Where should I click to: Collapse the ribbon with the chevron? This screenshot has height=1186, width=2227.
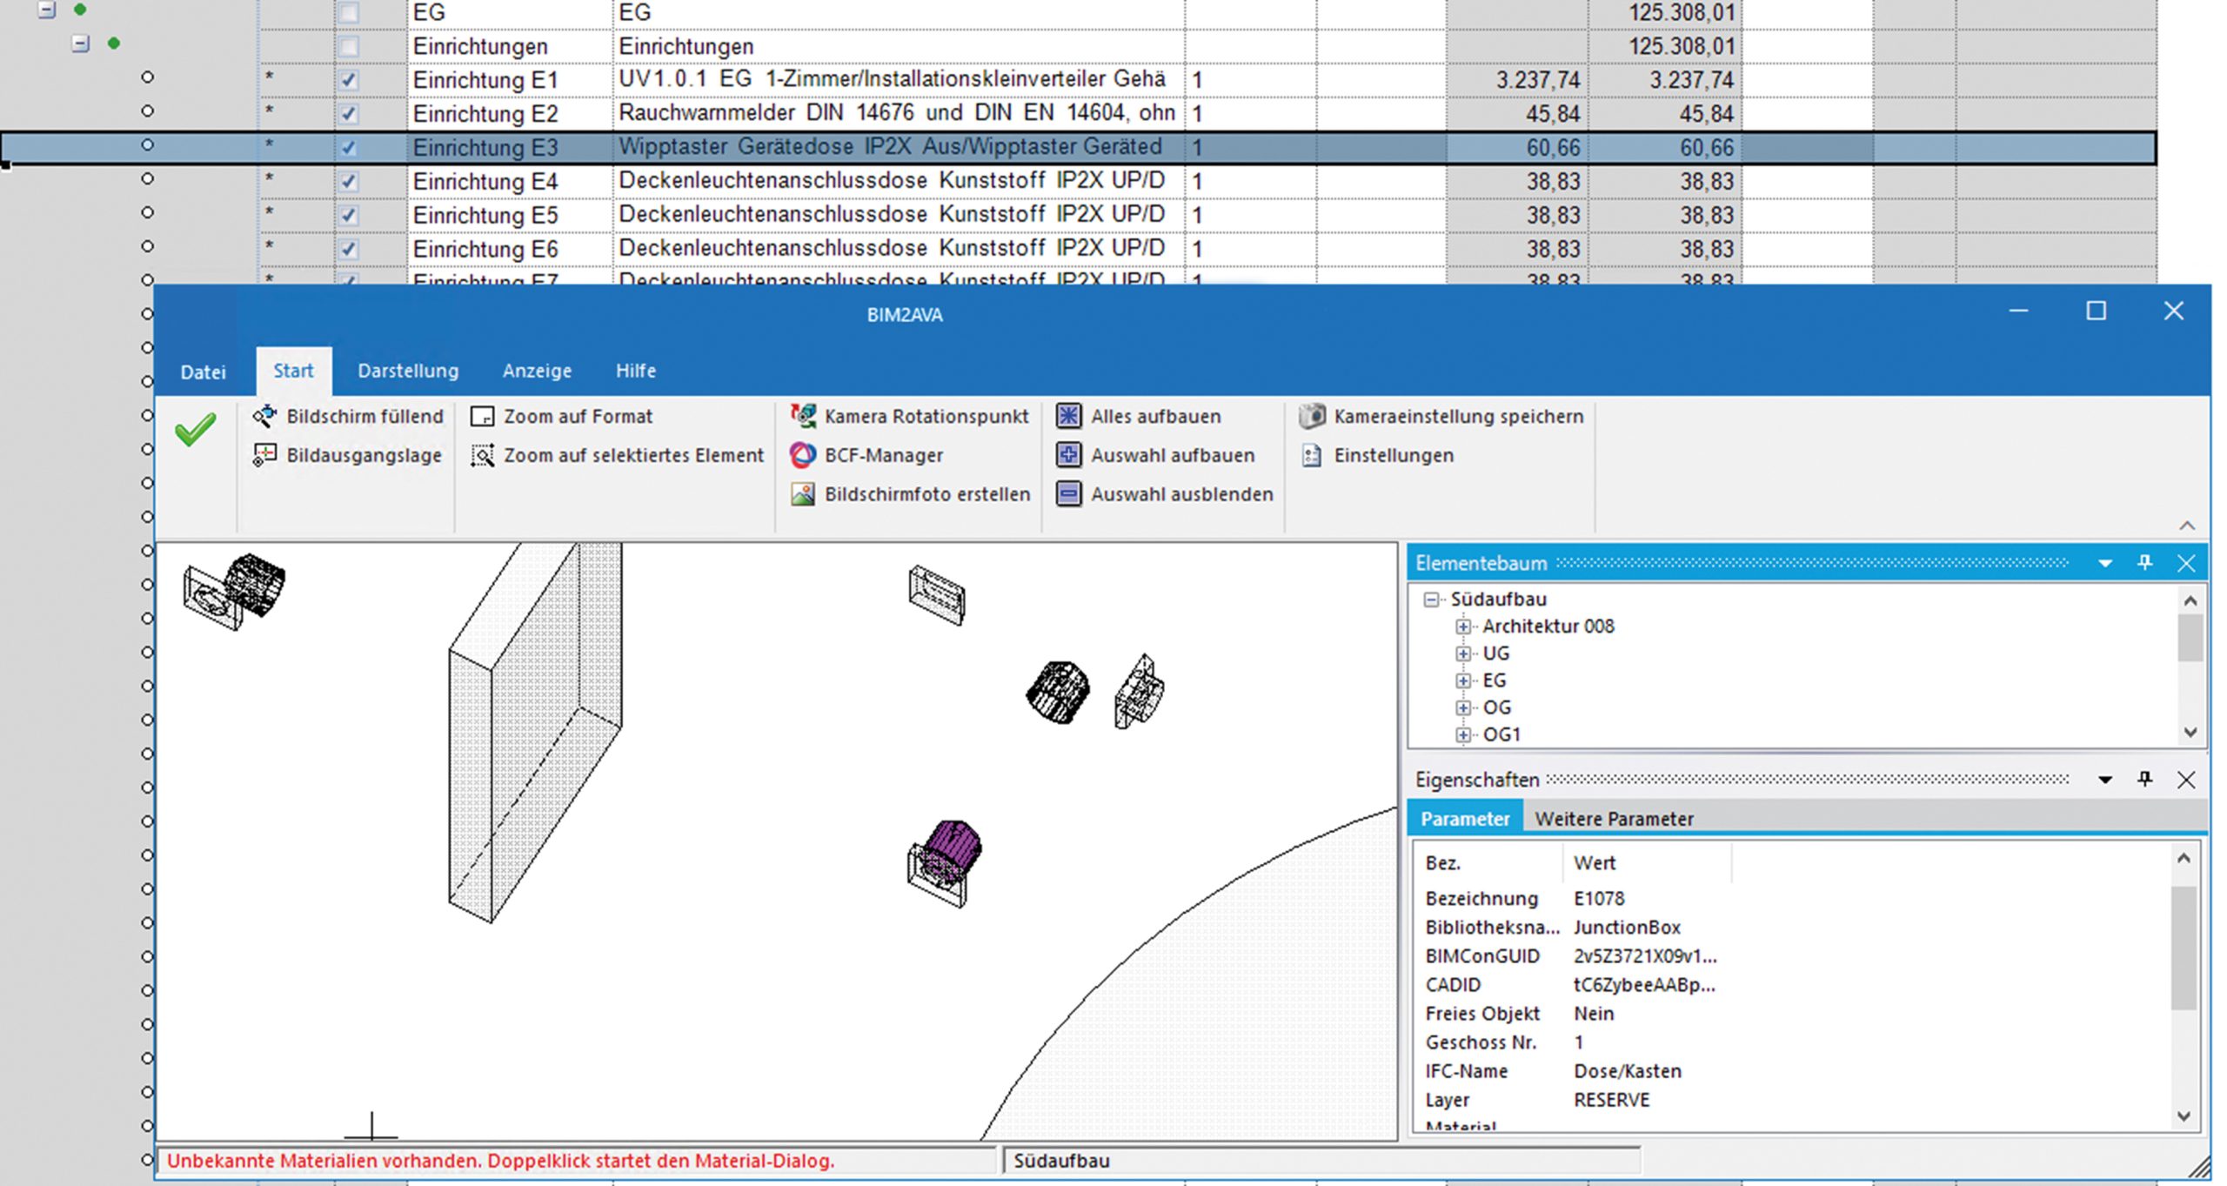pyautogui.click(x=2187, y=526)
